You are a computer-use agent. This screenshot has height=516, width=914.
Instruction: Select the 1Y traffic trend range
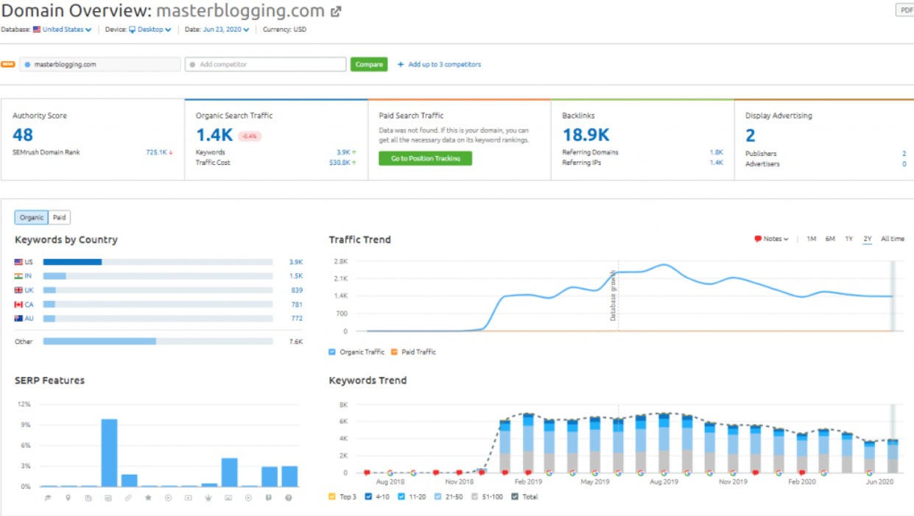[848, 239]
